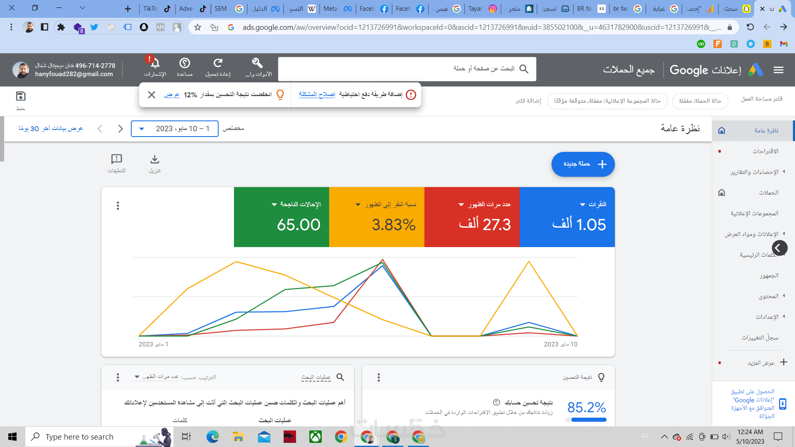The height and width of the screenshot is (447, 795).
Task: Click the reload refresh icon
Action: click(x=218, y=63)
